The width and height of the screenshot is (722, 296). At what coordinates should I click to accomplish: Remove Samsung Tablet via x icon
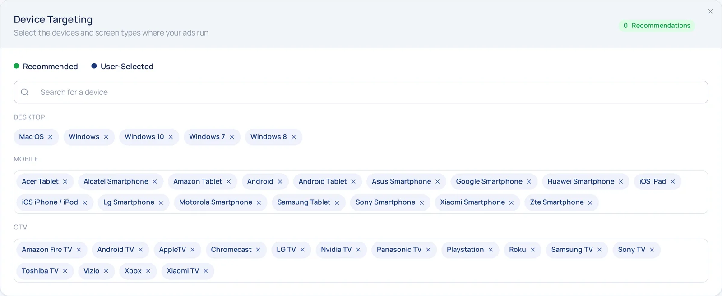pyautogui.click(x=337, y=202)
